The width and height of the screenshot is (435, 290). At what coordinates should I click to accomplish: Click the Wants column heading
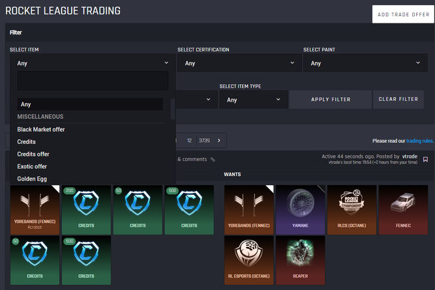pos(232,175)
